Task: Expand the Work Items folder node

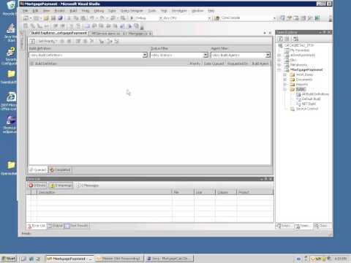Action: click(x=284, y=75)
